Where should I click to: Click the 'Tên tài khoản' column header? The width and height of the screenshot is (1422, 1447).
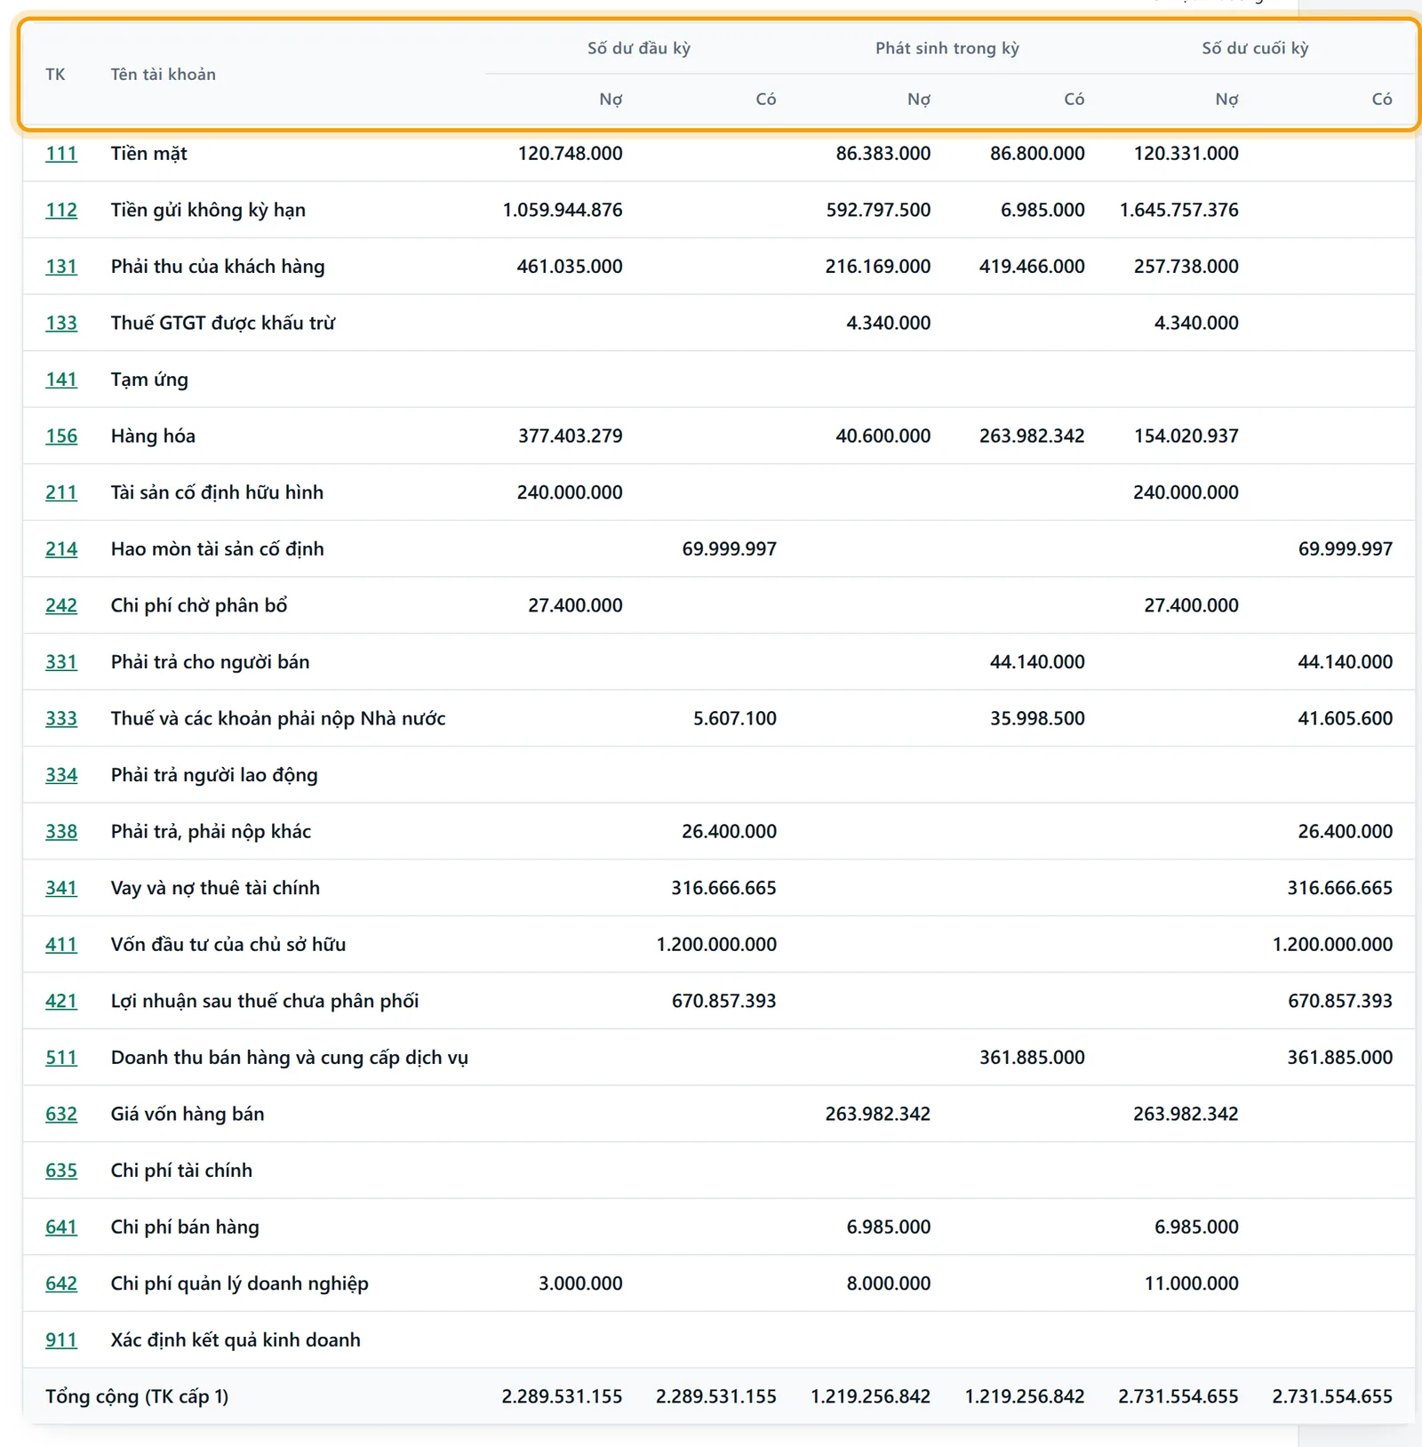click(164, 75)
